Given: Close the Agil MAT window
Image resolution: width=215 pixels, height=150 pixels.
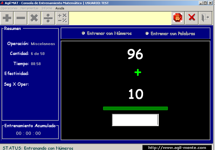Looking at the screenshot, I should pyautogui.click(x=210, y=3).
